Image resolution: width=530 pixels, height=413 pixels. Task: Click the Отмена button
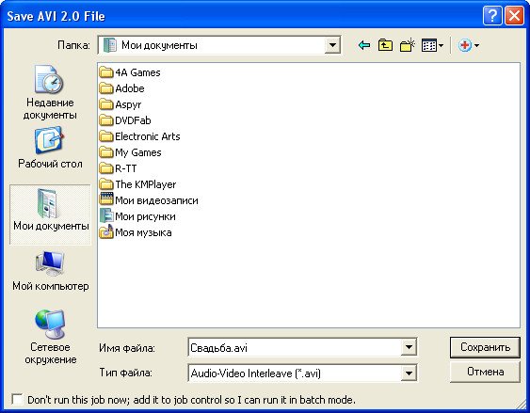pos(485,372)
